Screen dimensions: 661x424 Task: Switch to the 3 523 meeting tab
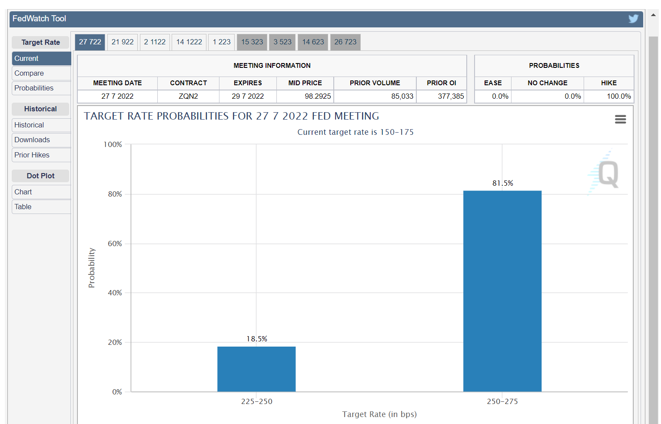click(282, 42)
